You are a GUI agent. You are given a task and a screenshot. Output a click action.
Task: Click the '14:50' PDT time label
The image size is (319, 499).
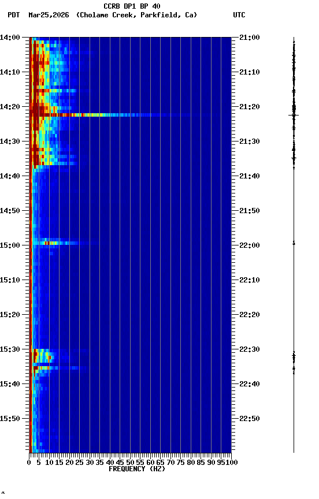pyautogui.click(x=10, y=211)
